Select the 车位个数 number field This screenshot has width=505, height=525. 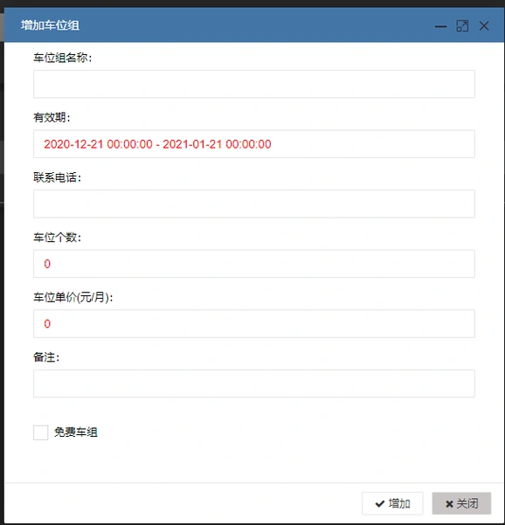point(254,264)
